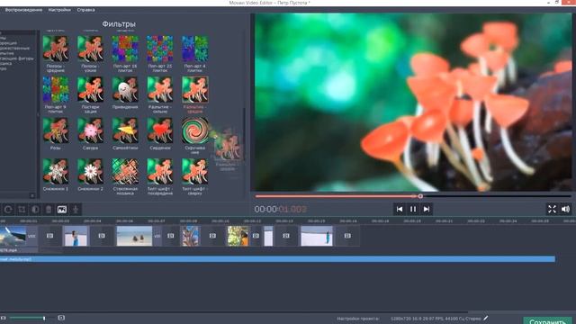Click transition slot after the two-people beach clip
The image size is (576, 324).
point(171,236)
